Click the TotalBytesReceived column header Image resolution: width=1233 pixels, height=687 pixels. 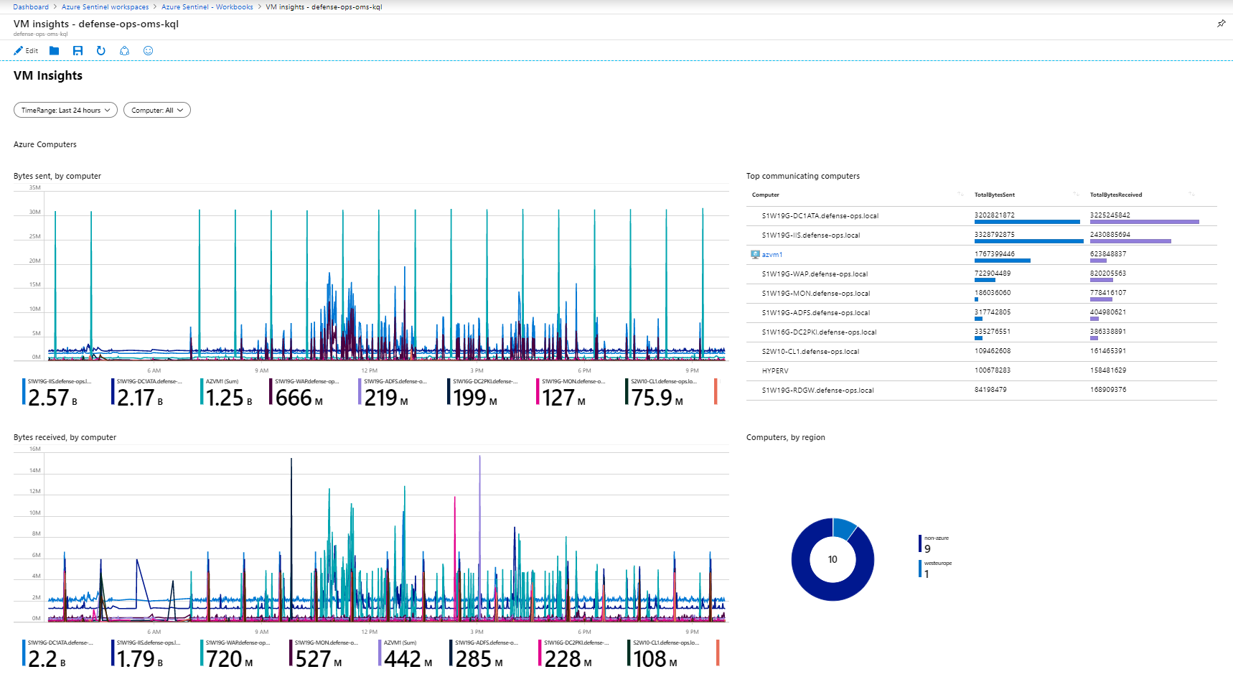(1116, 195)
